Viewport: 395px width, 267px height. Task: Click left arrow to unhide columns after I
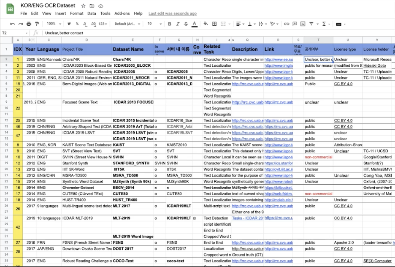[229, 40]
